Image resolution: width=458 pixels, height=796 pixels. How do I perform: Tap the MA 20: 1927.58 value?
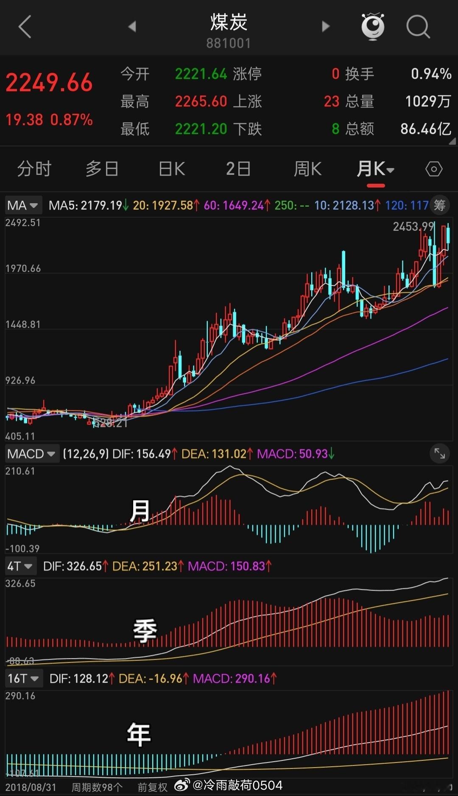[x=166, y=206]
